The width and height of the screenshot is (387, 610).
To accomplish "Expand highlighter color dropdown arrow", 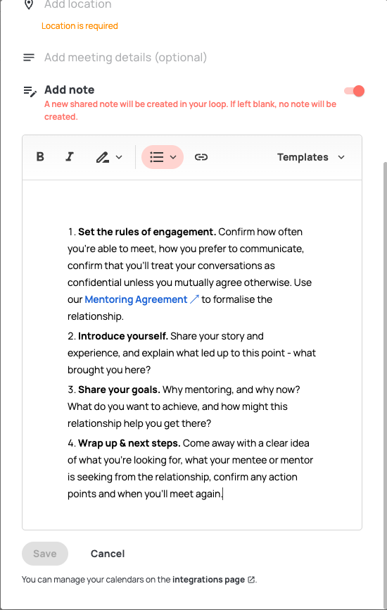I will coord(120,157).
